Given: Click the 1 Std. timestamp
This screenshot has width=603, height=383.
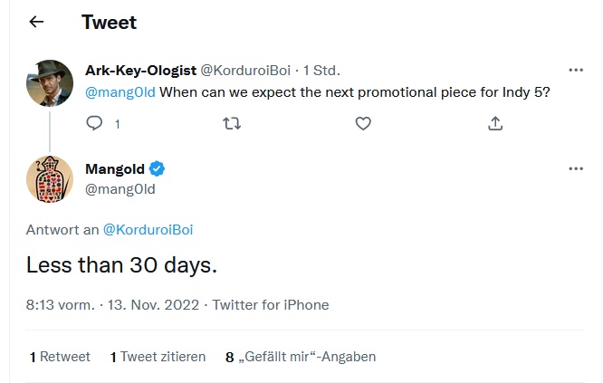Looking at the screenshot, I should click(321, 70).
